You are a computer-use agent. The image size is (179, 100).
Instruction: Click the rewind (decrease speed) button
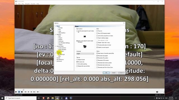(x=28, y=92)
